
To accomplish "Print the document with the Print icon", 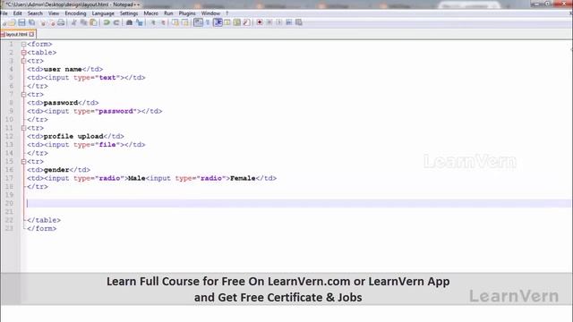I will tap(61, 22).
